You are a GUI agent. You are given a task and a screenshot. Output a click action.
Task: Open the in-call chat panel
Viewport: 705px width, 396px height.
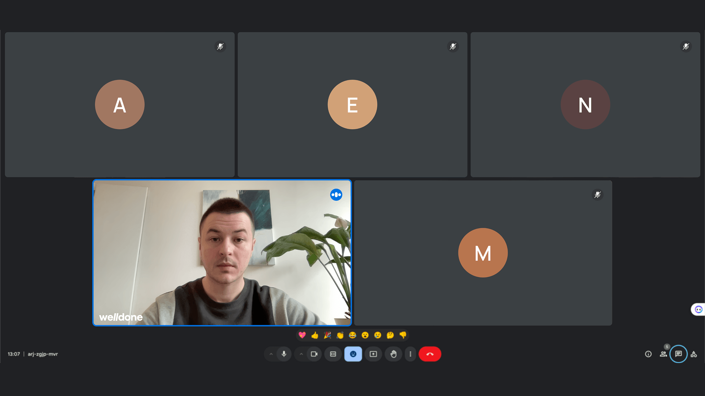[x=678, y=354]
